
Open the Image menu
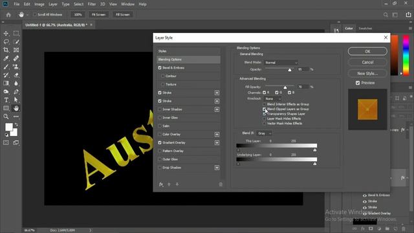point(39,5)
